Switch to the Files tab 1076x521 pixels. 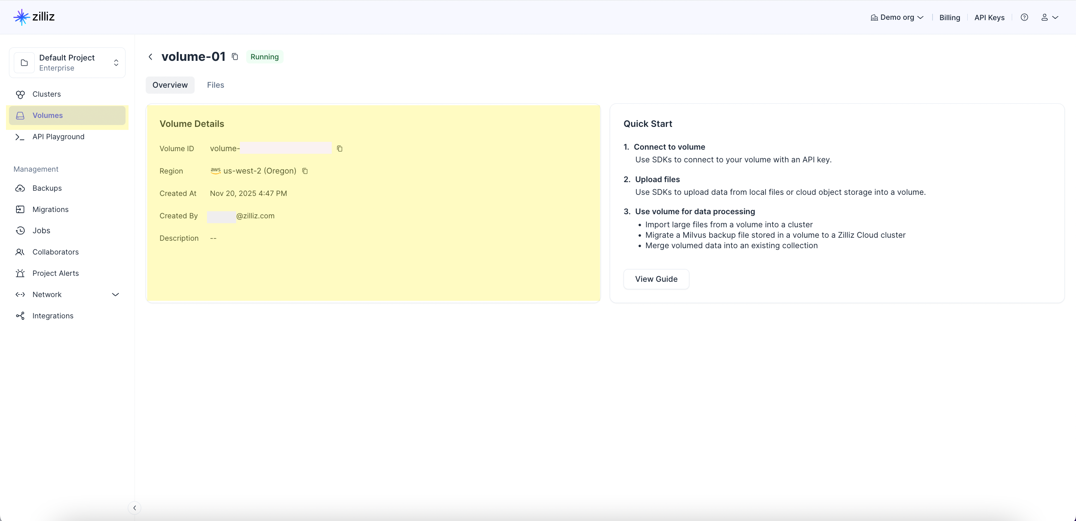216,85
